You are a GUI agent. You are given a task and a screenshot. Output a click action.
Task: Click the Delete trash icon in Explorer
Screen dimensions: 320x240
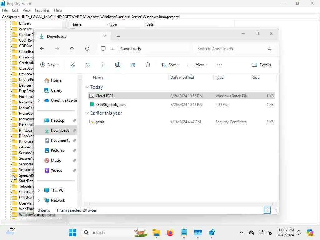pyautogui.click(x=148, y=65)
